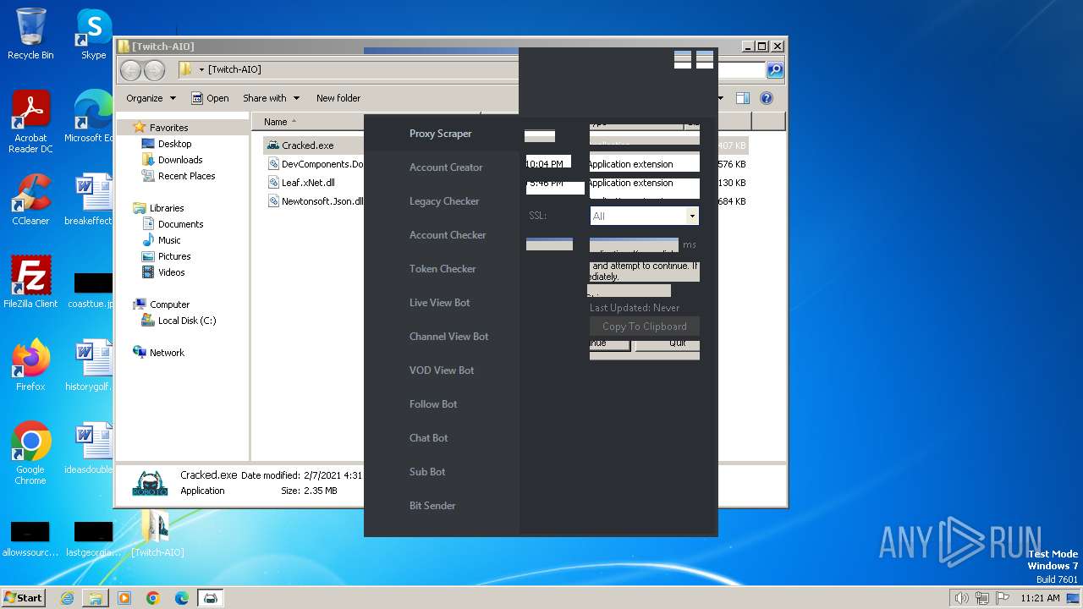The width and height of the screenshot is (1083, 609).
Task: Click the Explorer search magnifier
Action: pos(774,70)
